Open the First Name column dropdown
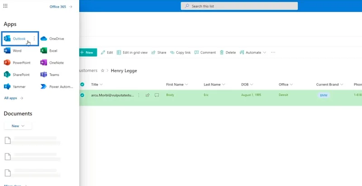 tap(177, 85)
